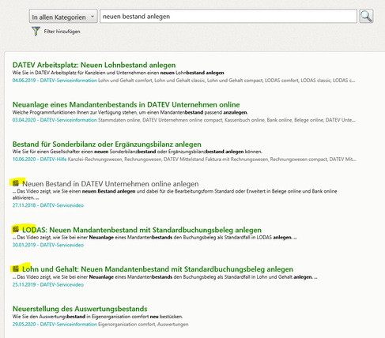
Task: Click product list starting Stammdaten online
Action: point(227,120)
